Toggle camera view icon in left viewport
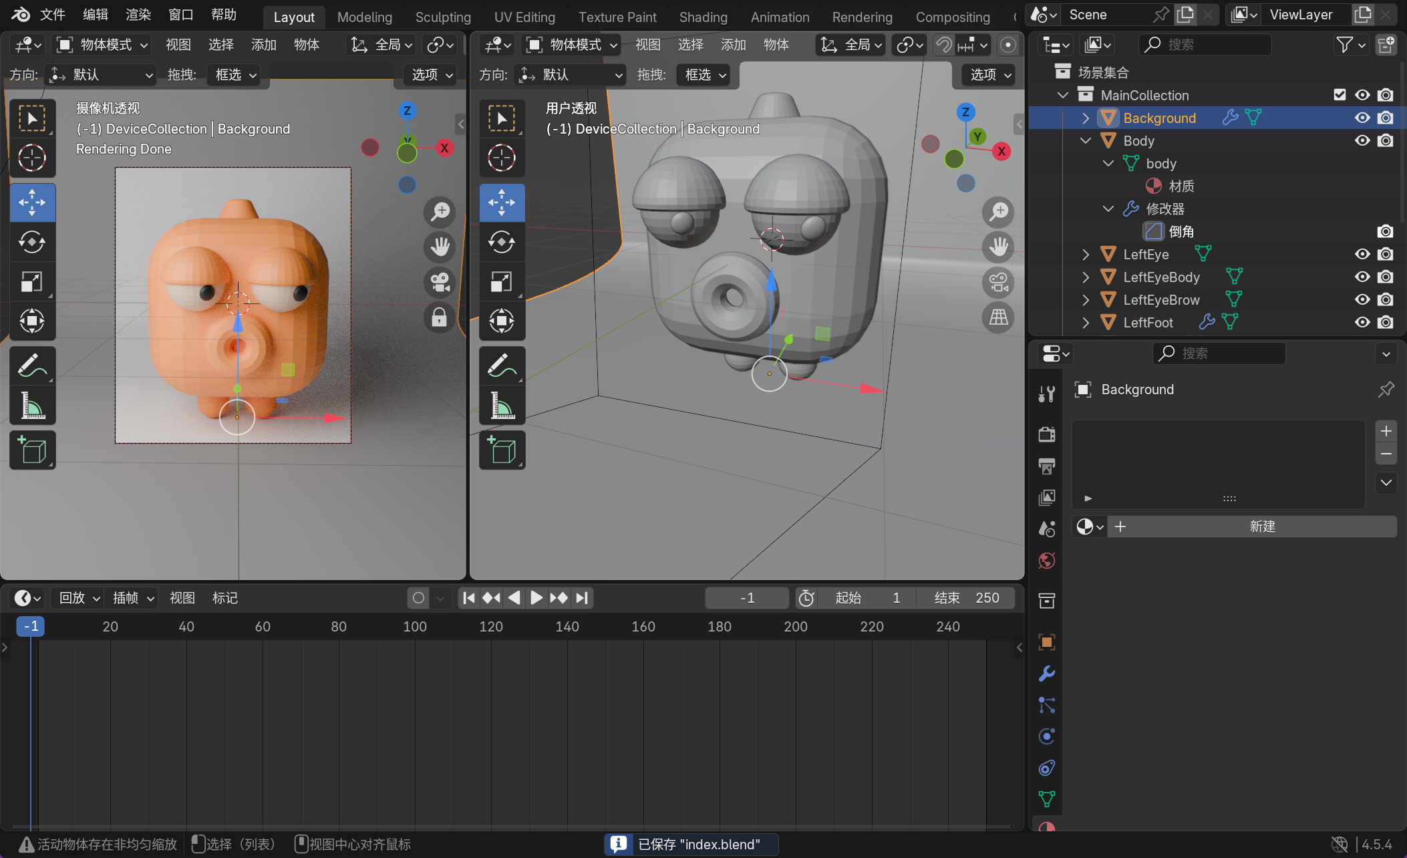1407x858 pixels. tap(440, 282)
